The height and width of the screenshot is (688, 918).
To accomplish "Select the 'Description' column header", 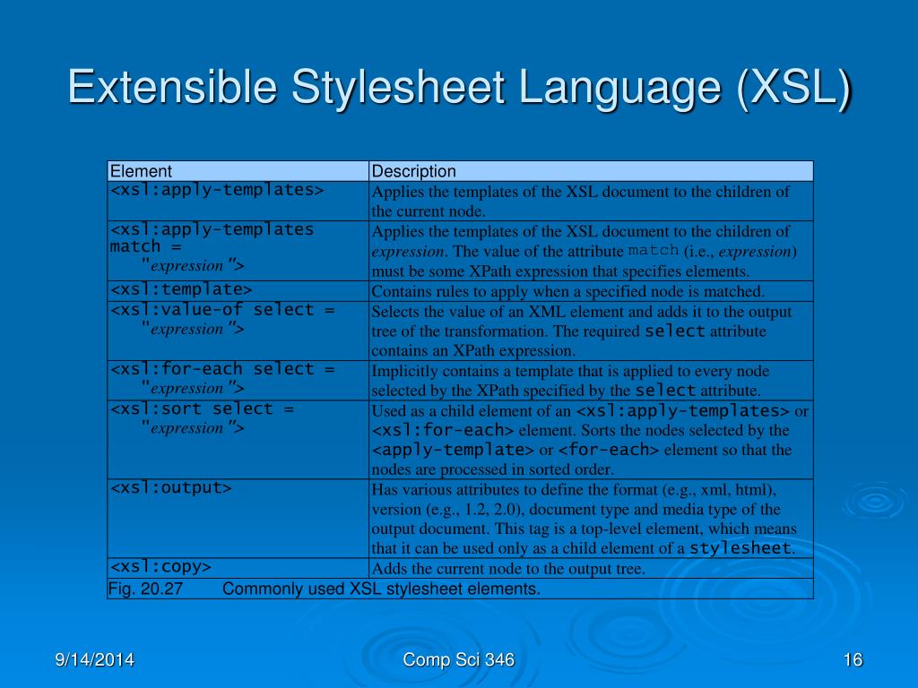I will (592, 171).
